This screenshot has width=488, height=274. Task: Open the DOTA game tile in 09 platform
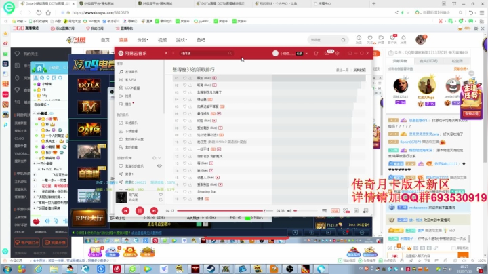(89, 85)
